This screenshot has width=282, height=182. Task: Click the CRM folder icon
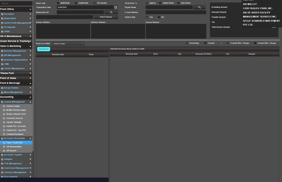[2, 64]
